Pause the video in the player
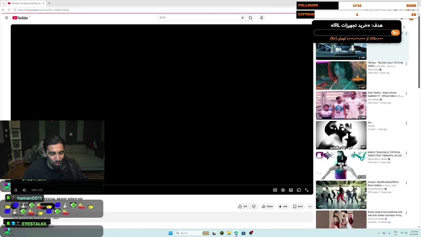The image size is (421, 237). pos(16,190)
